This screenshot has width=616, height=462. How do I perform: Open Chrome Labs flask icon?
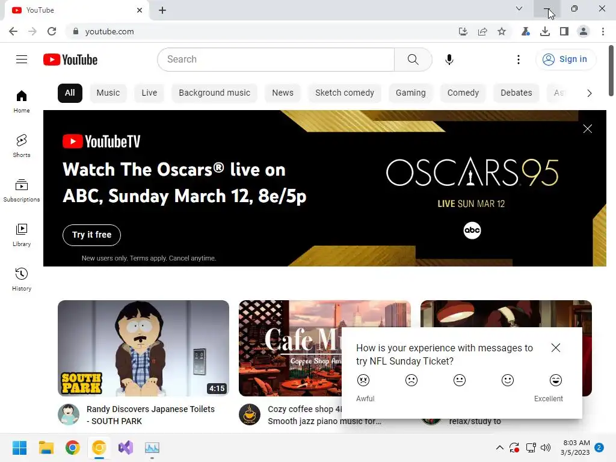pyautogui.click(x=526, y=31)
